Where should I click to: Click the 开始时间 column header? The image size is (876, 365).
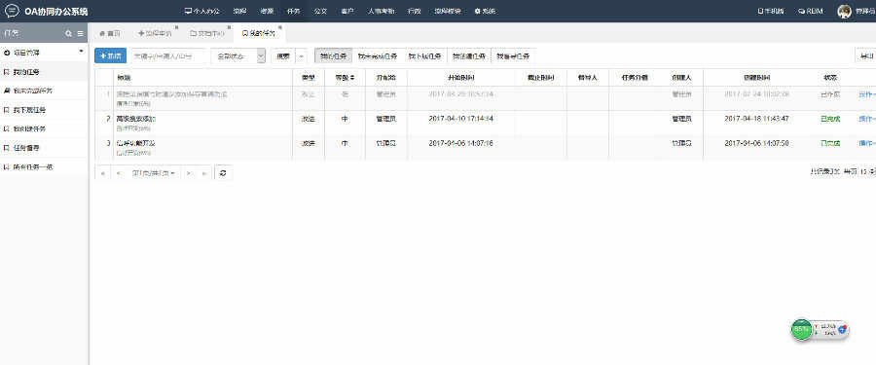461,78
